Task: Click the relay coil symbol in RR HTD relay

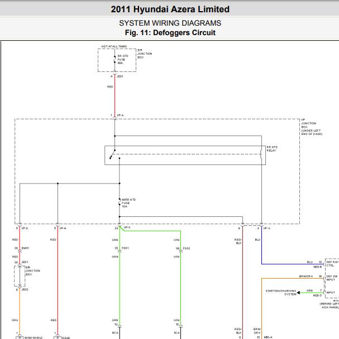Action: pyautogui.click(x=261, y=154)
